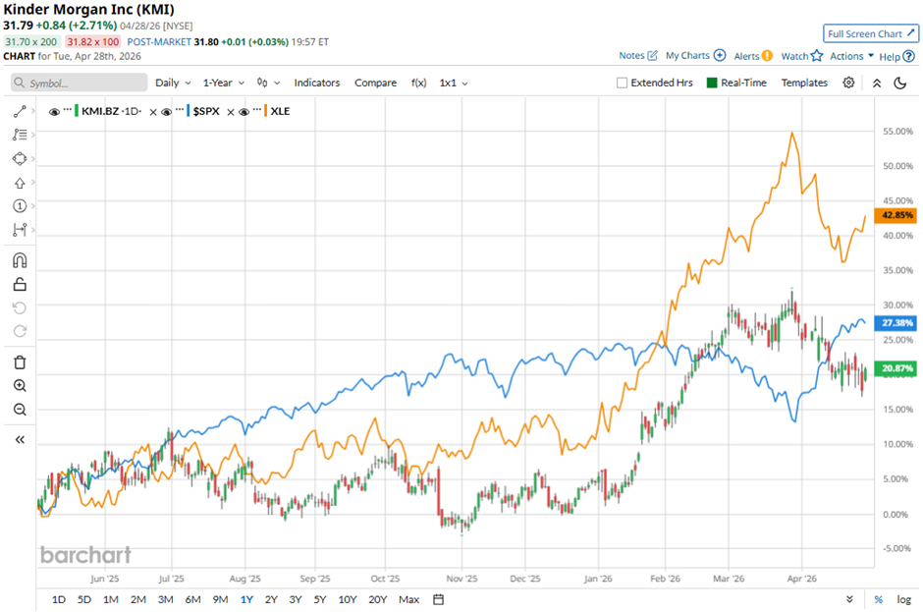Select the 5Y time range tab
The width and height of the screenshot is (923, 612).
tap(320, 599)
